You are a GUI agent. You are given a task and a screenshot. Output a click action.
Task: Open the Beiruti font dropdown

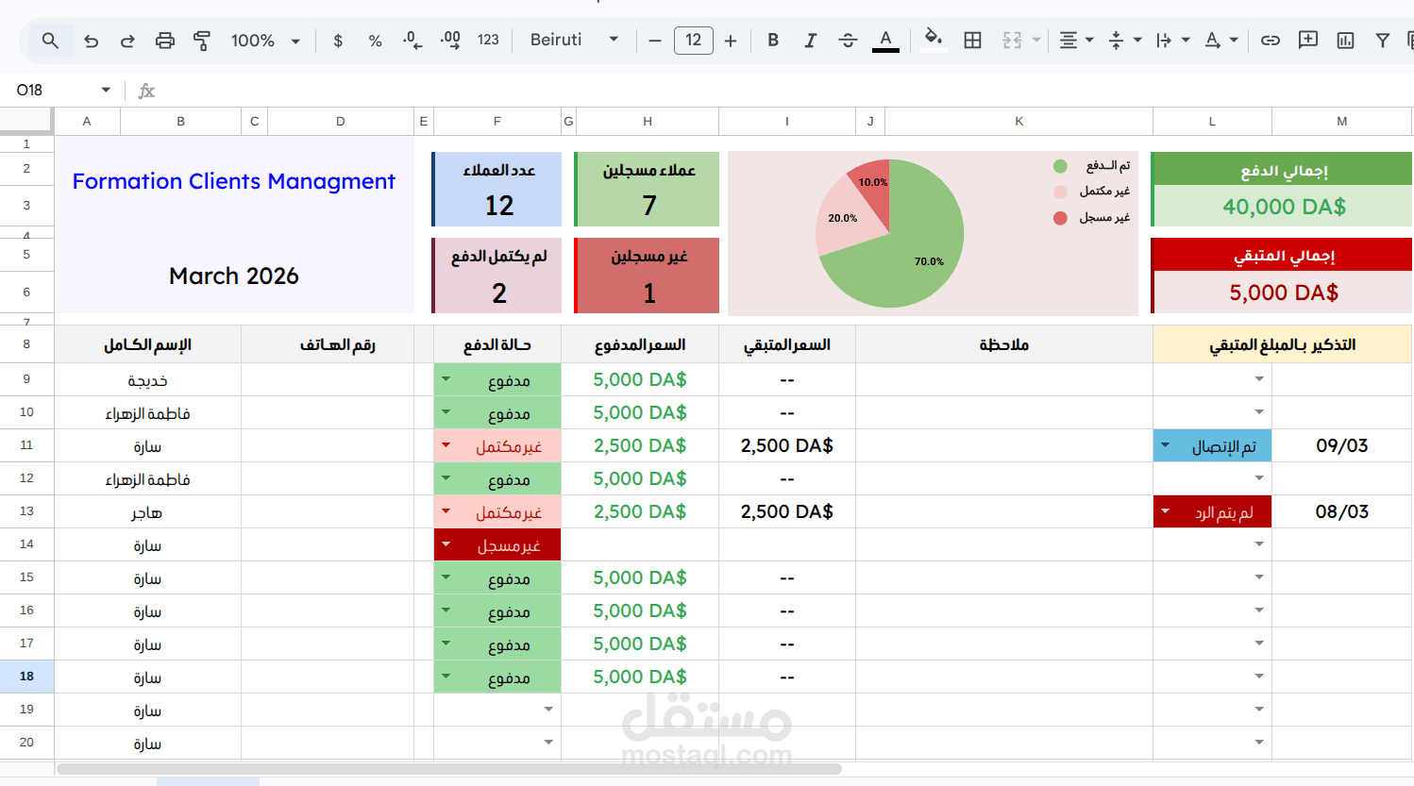pyautogui.click(x=574, y=41)
